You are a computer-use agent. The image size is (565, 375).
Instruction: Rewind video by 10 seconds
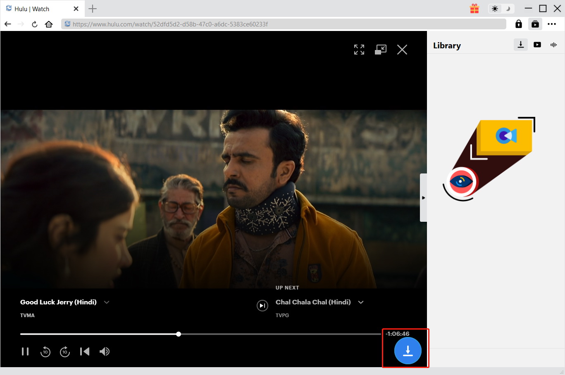(x=45, y=351)
